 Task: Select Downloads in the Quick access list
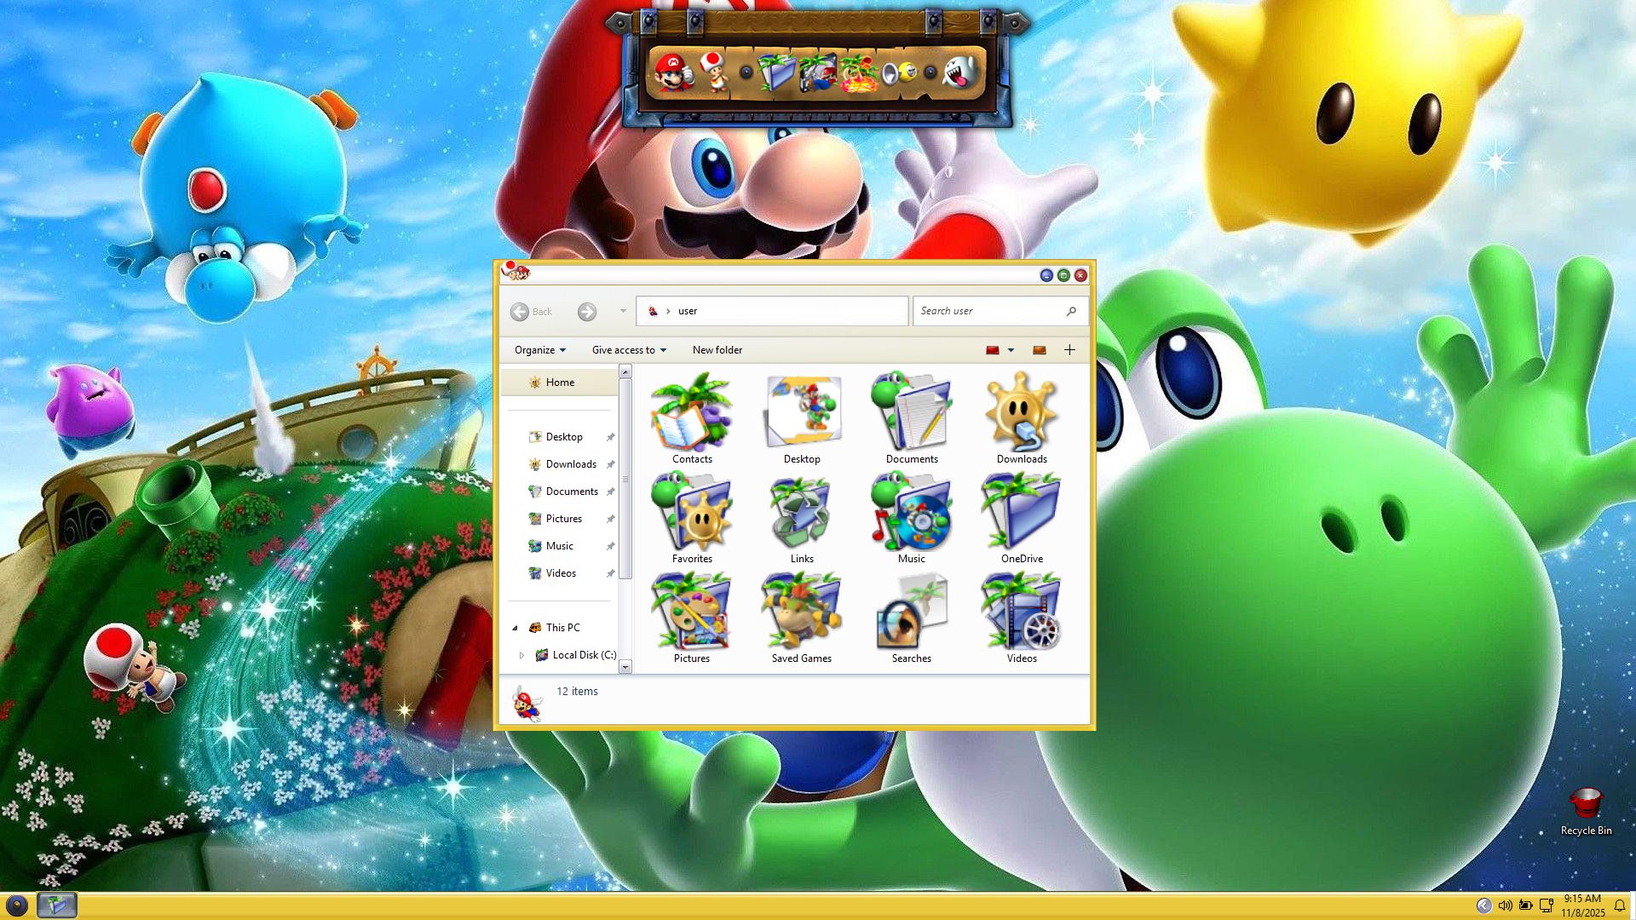coord(570,464)
